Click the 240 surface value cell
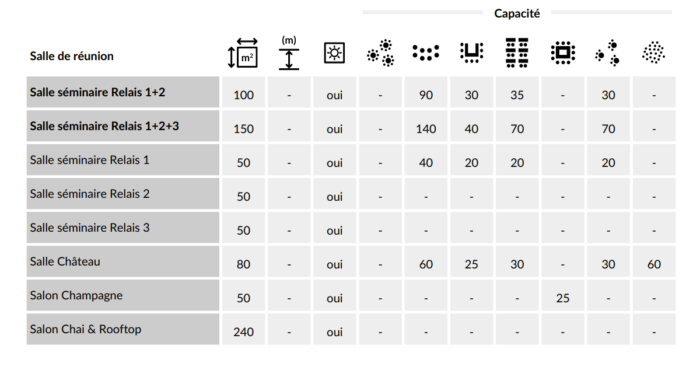Image resolution: width=693 pixels, height=370 pixels. (x=243, y=331)
